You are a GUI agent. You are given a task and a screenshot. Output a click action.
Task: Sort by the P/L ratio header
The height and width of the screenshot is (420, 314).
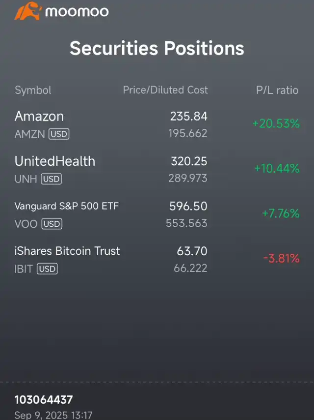277,90
